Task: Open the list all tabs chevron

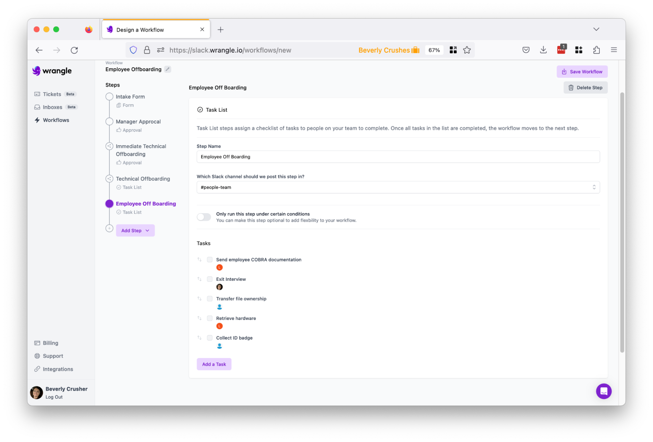Action: [x=596, y=29]
